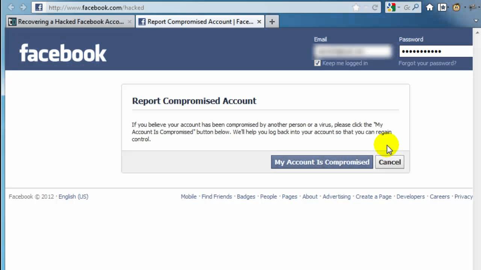Click the search magnifier icon
The height and width of the screenshot is (270, 481).
(416, 7)
